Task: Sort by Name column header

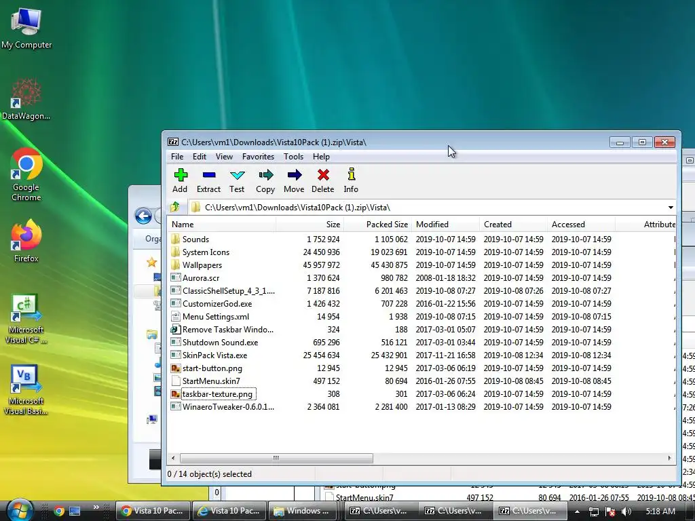Action: (x=222, y=224)
